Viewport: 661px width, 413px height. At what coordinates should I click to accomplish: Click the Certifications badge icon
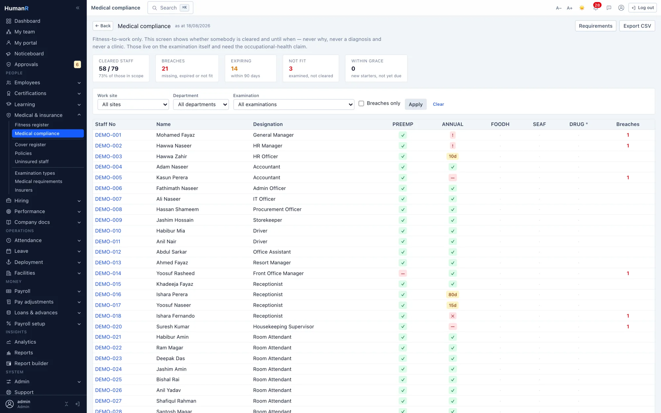(9, 94)
